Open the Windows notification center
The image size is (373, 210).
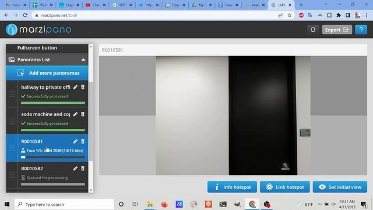click(x=364, y=204)
